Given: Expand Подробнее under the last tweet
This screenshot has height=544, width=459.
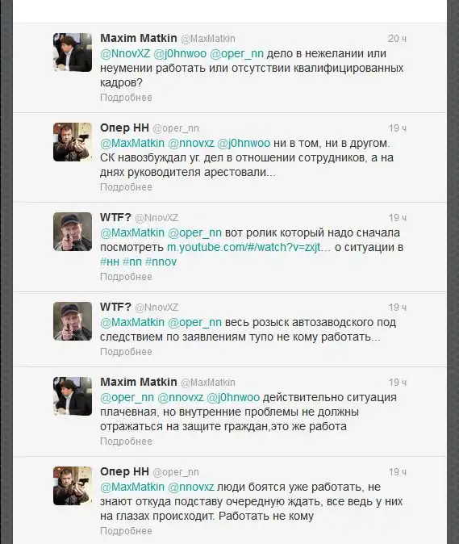Looking at the screenshot, I should click(126, 531).
